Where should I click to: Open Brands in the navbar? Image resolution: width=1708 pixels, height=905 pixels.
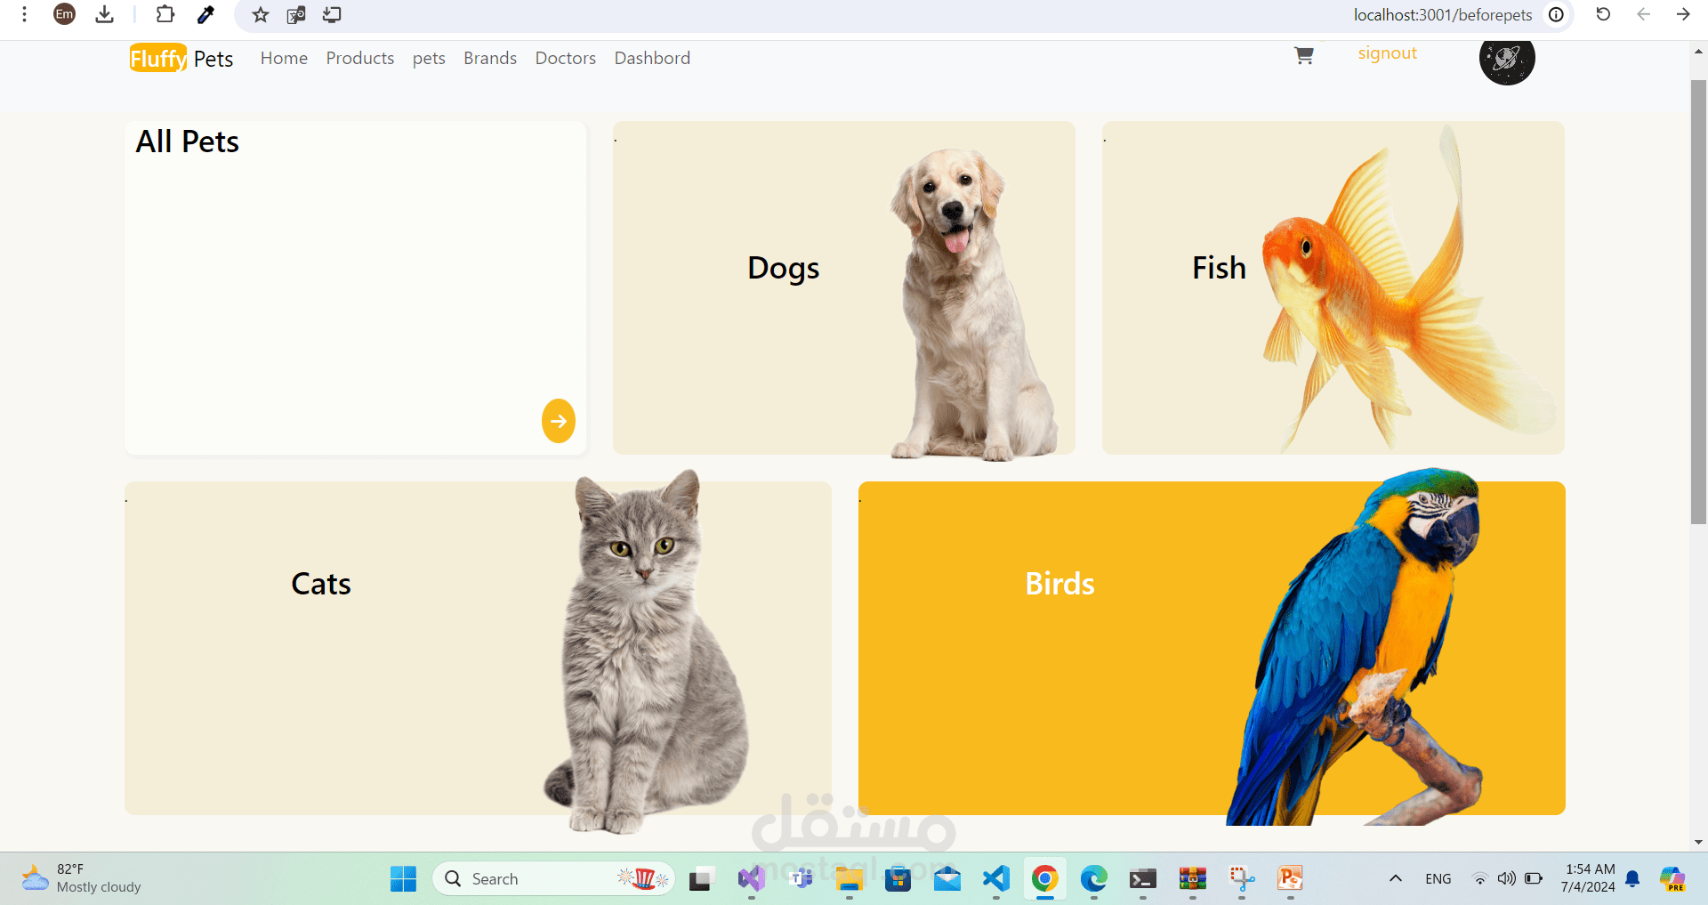point(490,58)
